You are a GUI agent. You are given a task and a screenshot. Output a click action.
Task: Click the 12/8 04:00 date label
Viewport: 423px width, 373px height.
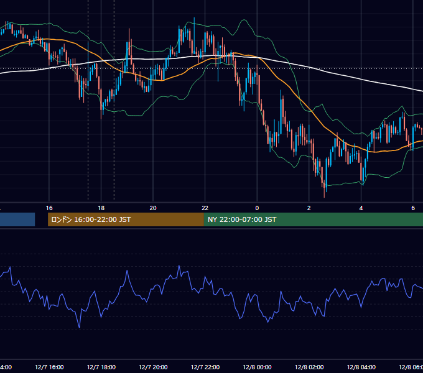[x=361, y=367]
